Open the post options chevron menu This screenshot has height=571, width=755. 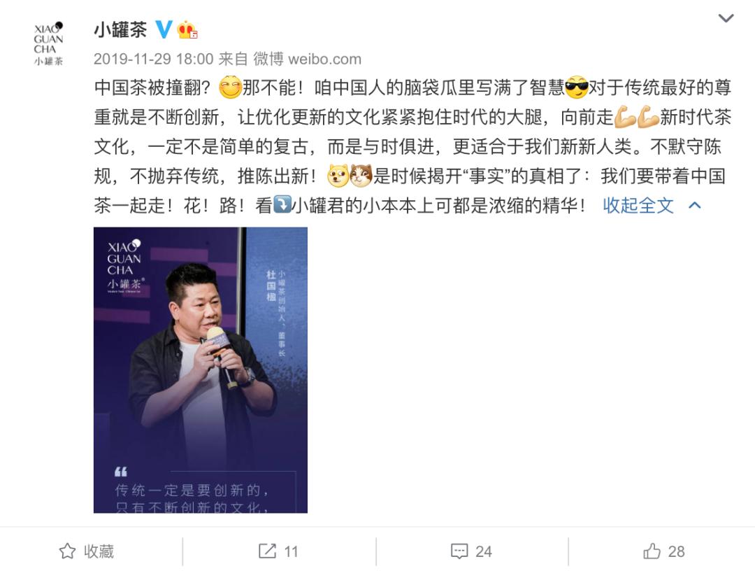click(726, 18)
